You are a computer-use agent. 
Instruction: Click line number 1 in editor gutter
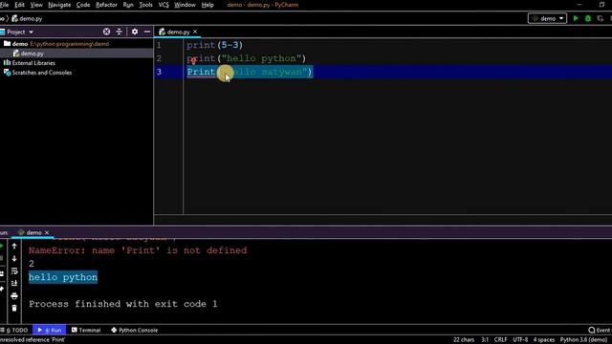(159, 45)
